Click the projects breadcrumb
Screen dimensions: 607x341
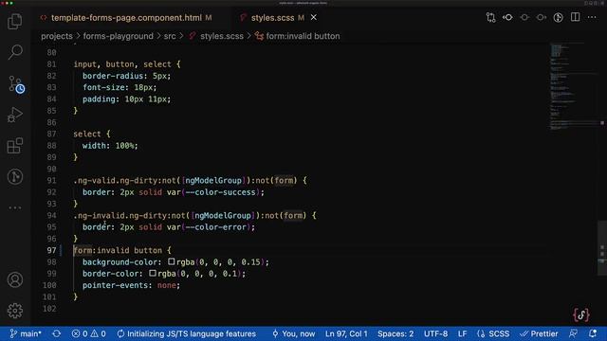point(57,36)
